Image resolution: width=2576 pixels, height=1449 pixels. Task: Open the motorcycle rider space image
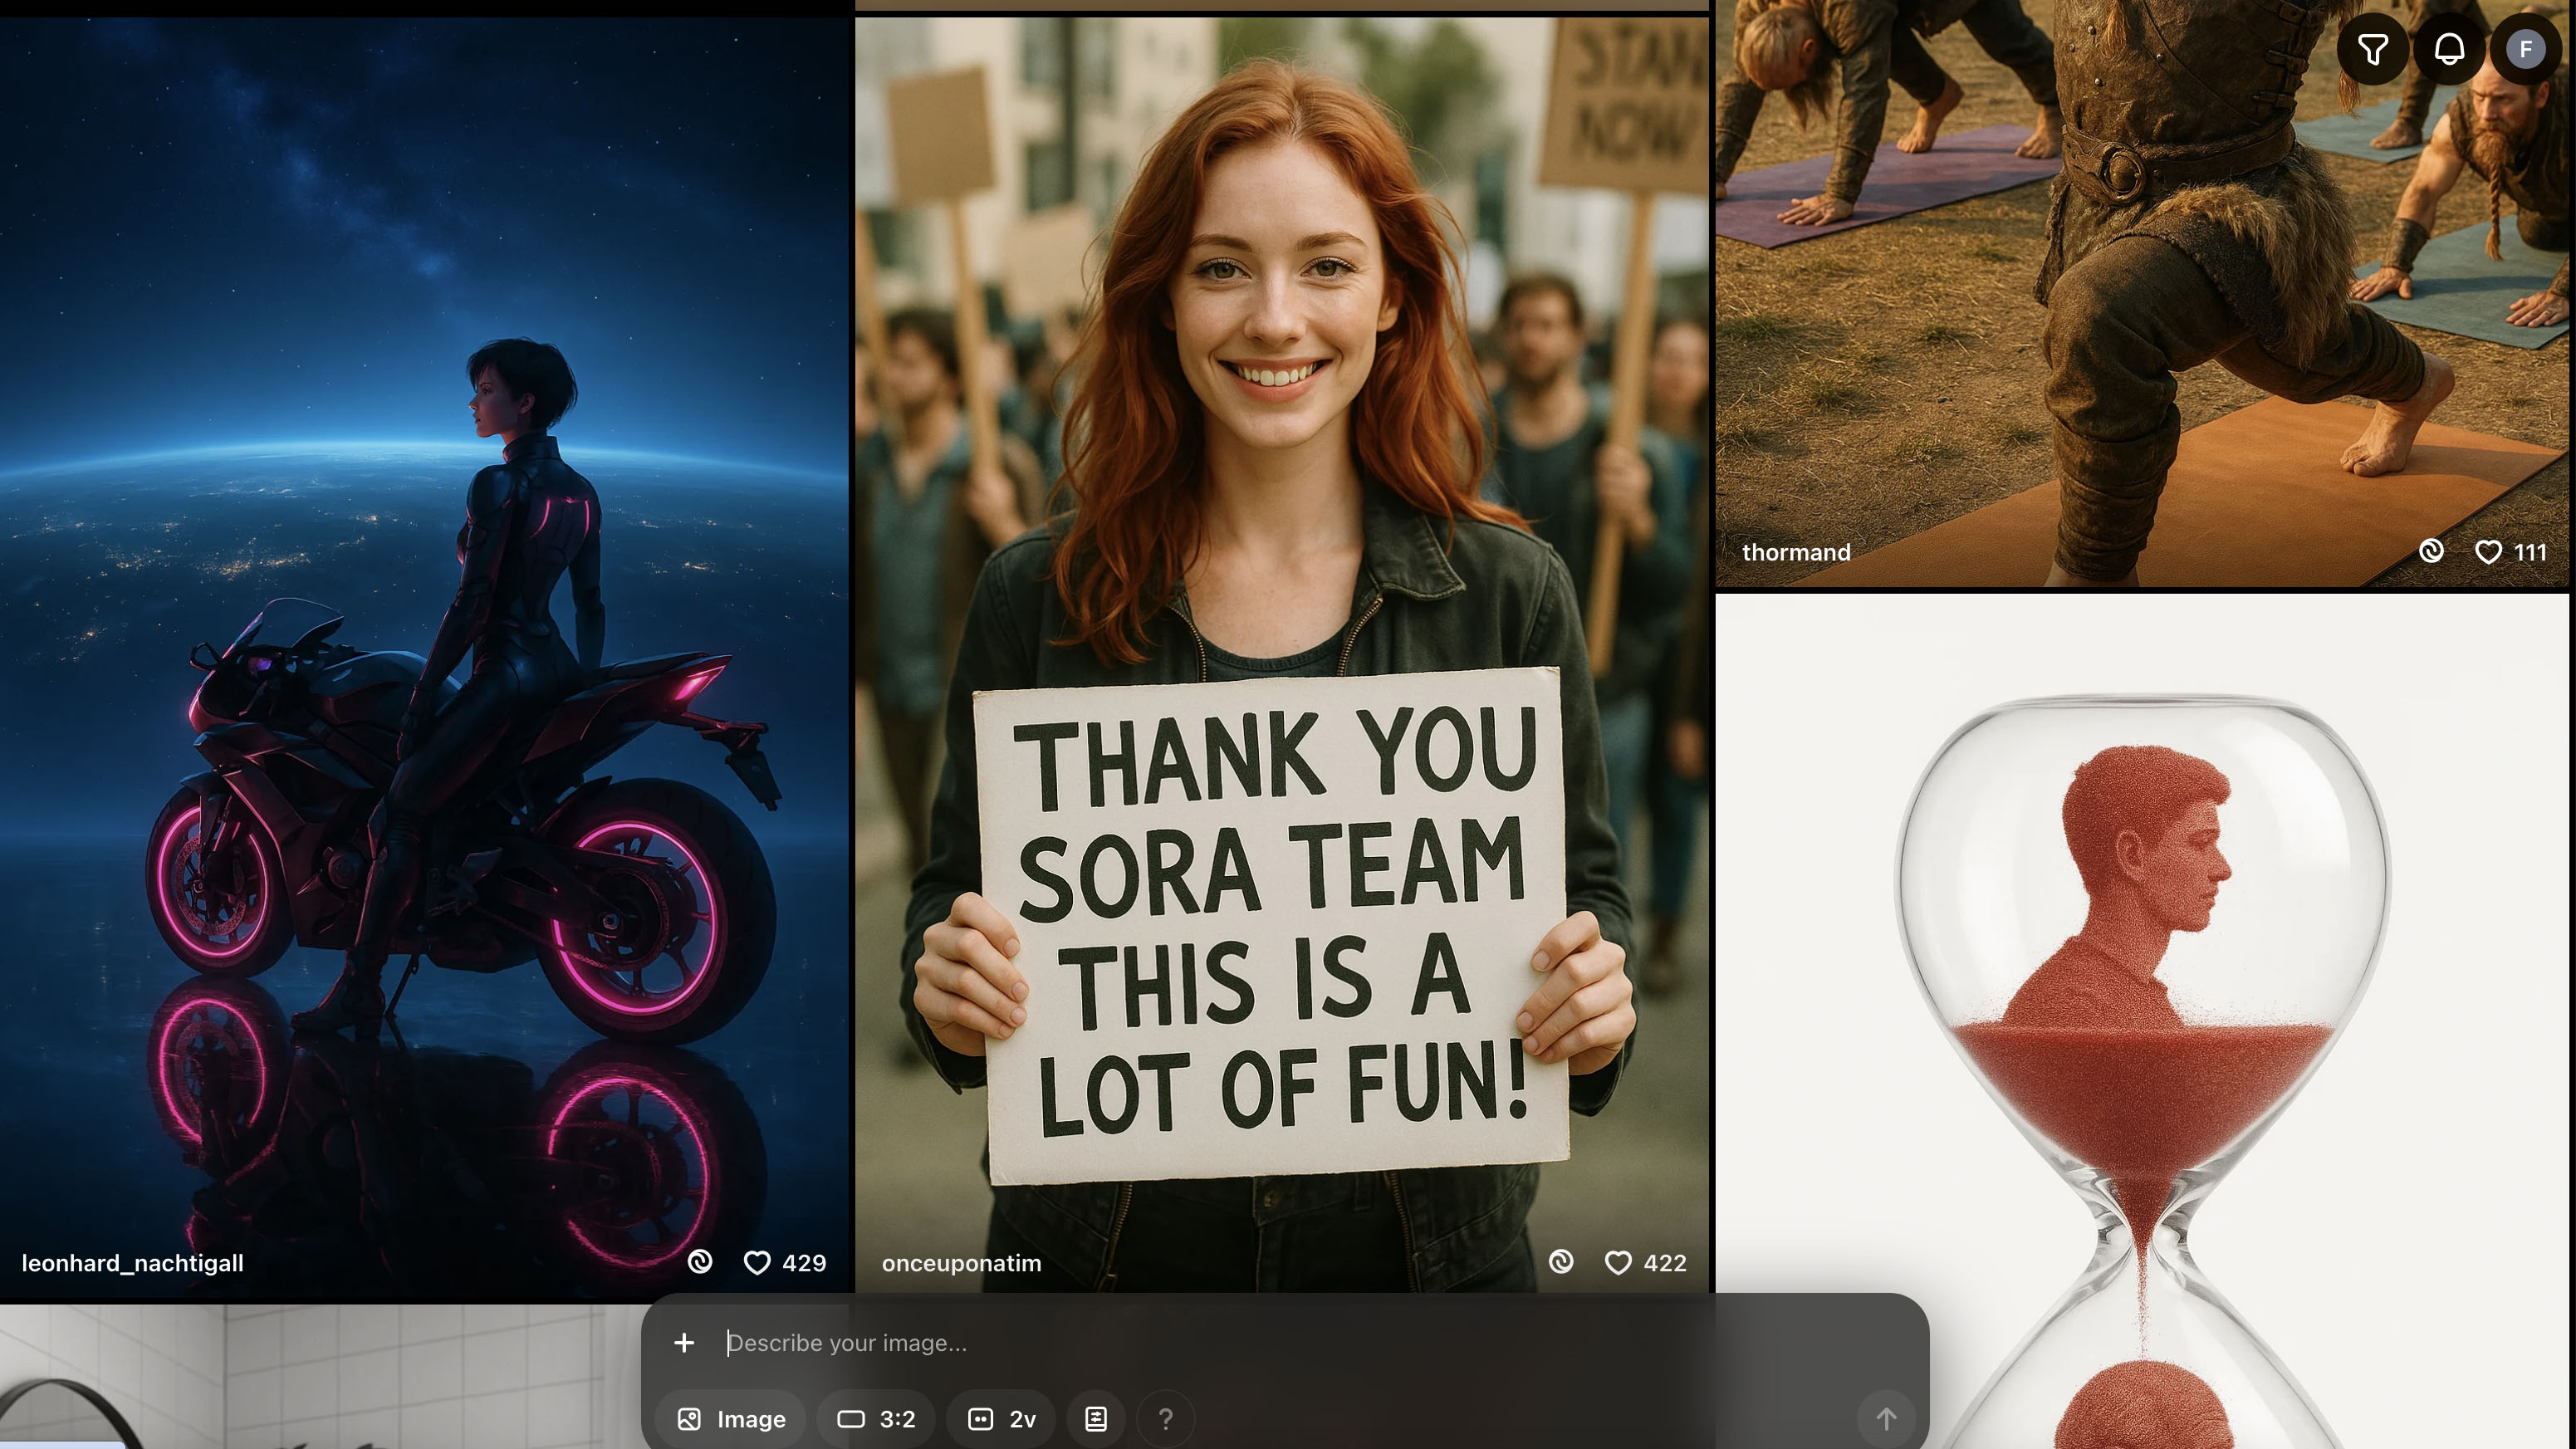click(424, 657)
